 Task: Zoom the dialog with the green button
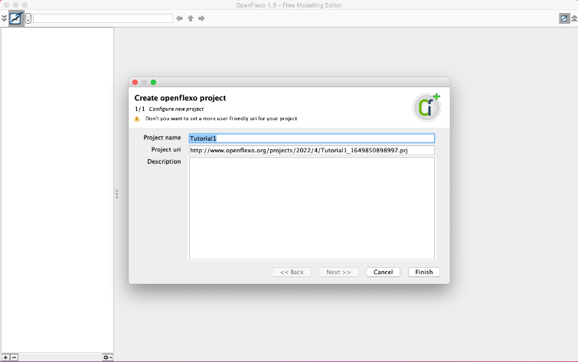(x=153, y=82)
